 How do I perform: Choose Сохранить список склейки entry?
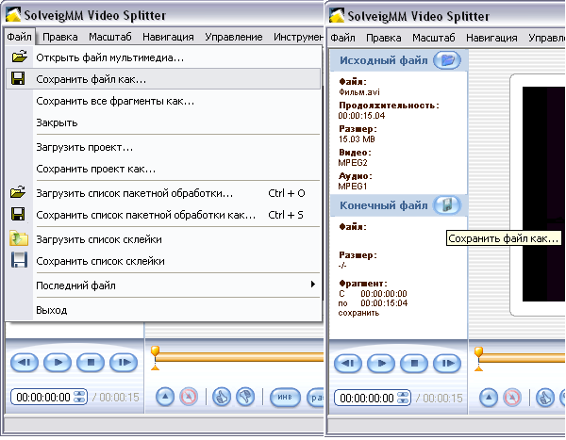coord(163,261)
